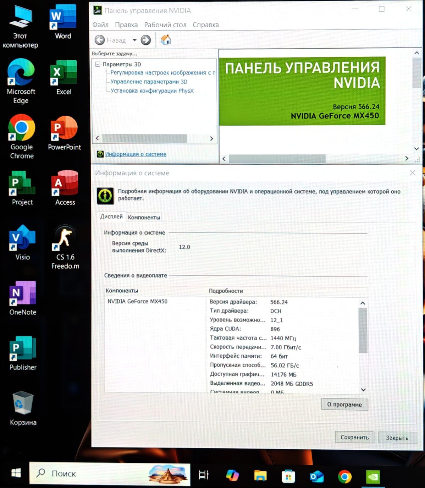Click the task tree horizontal scrollbar thumb
The image size is (425, 488).
point(144,138)
